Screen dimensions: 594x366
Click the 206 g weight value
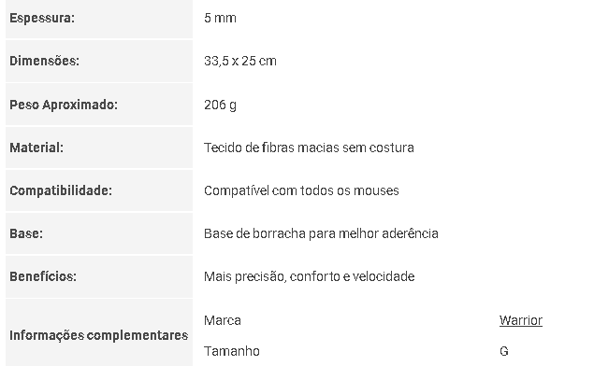pyautogui.click(x=220, y=105)
